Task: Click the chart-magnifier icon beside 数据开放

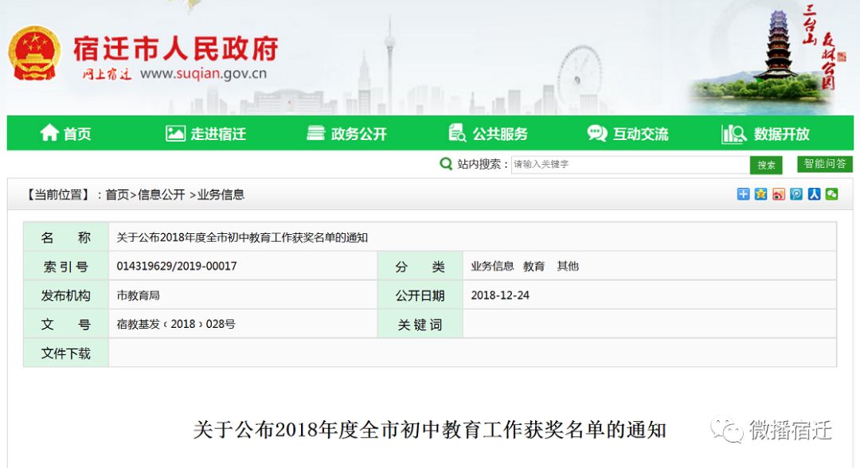Action: click(x=733, y=134)
